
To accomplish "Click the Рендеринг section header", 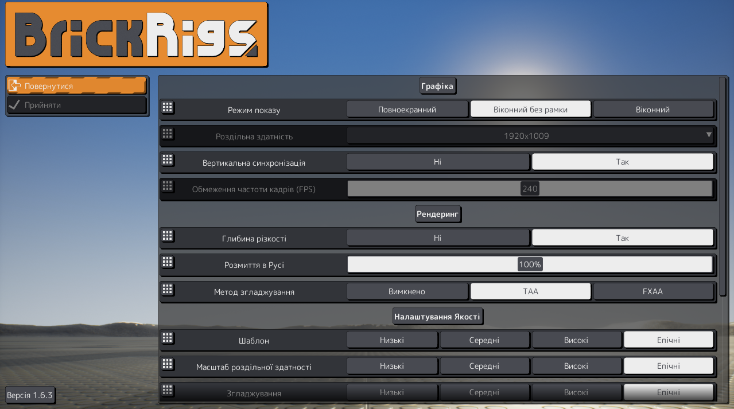I will pyautogui.click(x=438, y=214).
